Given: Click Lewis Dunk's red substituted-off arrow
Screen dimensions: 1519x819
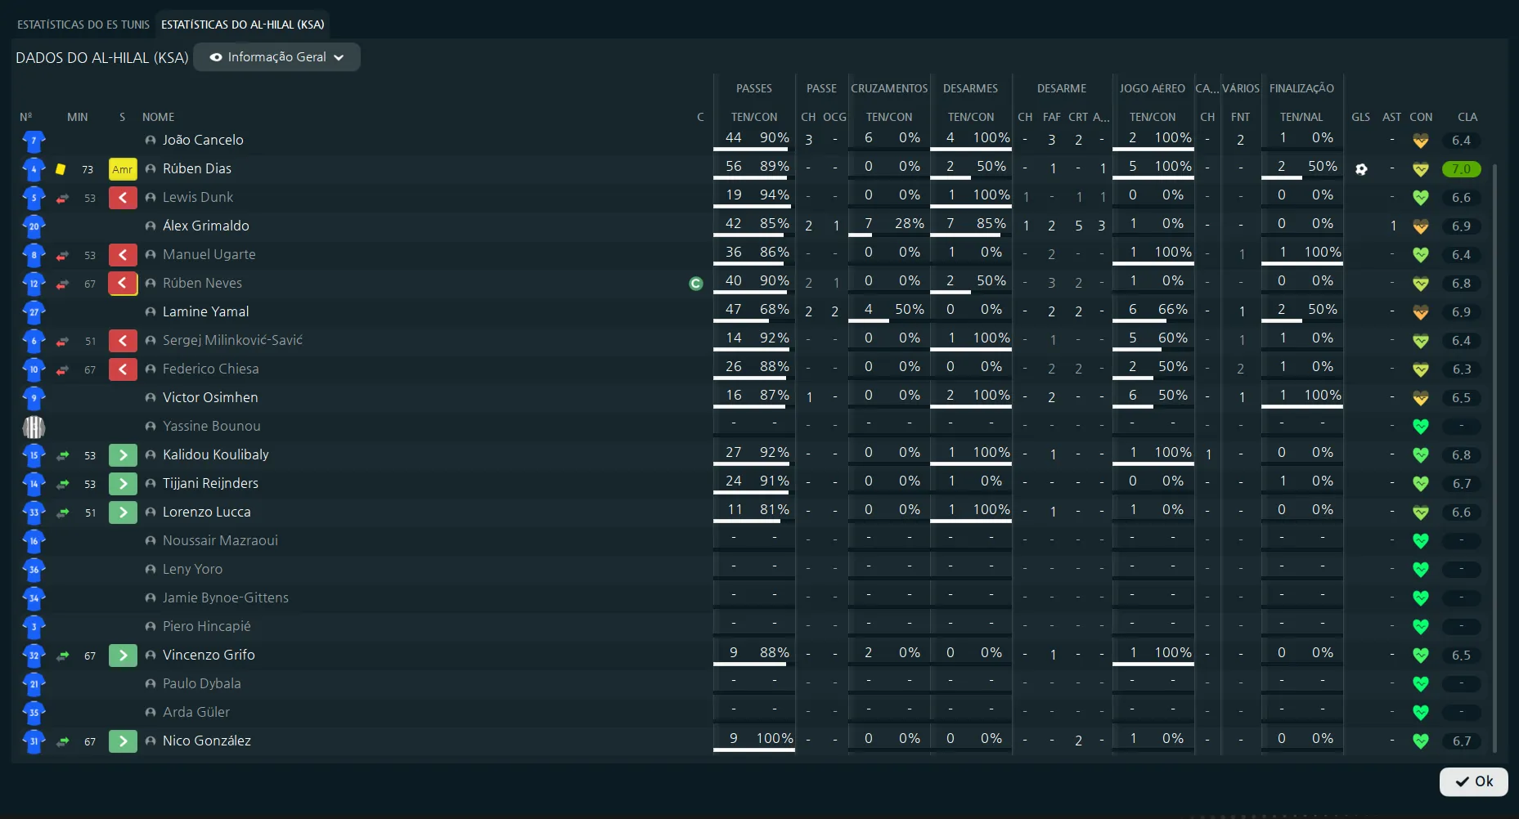Looking at the screenshot, I should [63, 198].
